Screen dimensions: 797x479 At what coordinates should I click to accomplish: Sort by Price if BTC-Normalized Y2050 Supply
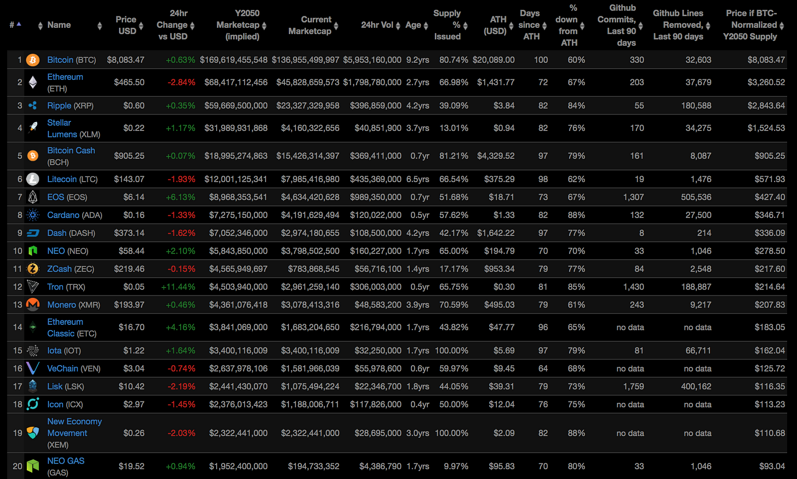pyautogui.click(x=754, y=25)
